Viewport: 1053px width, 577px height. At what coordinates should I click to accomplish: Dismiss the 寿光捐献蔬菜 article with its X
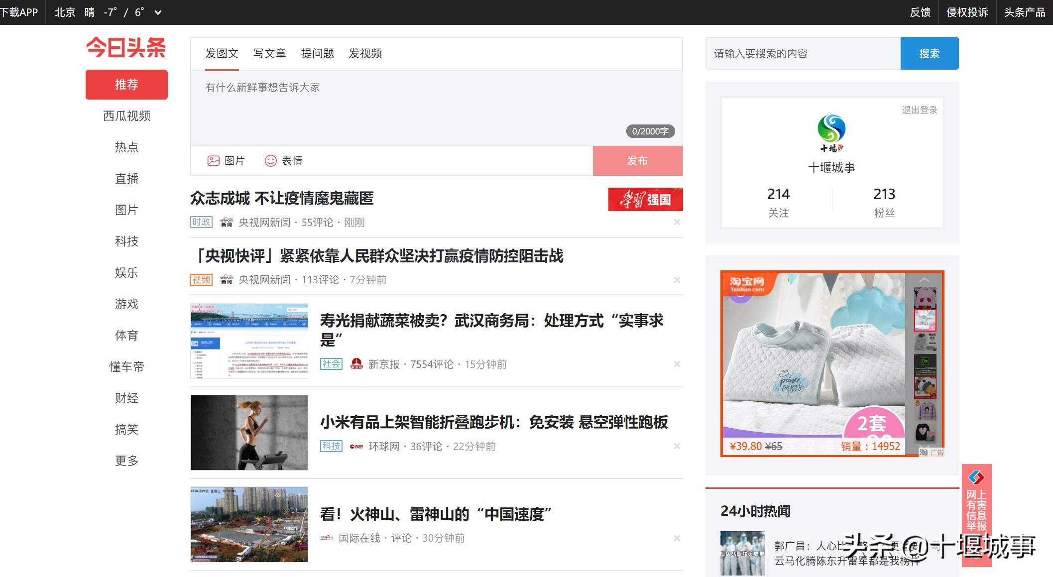point(677,364)
